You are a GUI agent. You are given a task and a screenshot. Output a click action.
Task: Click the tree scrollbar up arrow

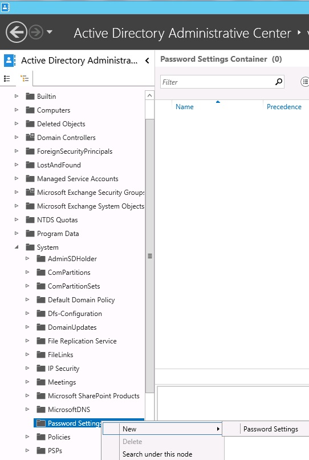pyautogui.click(x=149, y=95)
